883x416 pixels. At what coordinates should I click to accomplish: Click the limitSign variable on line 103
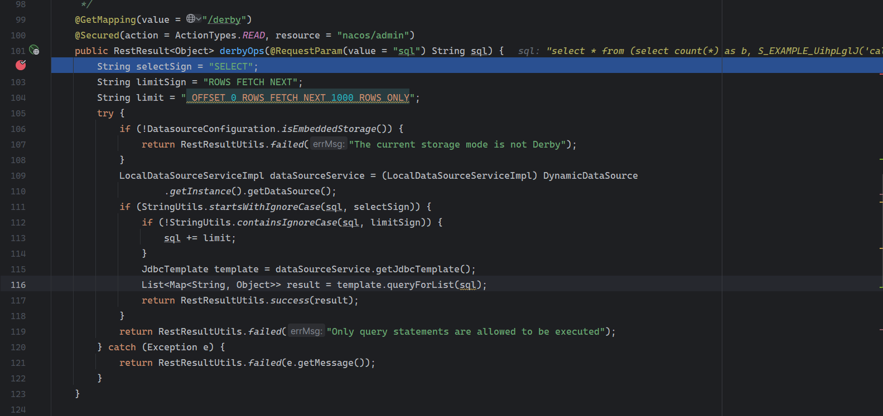(161, 82)
